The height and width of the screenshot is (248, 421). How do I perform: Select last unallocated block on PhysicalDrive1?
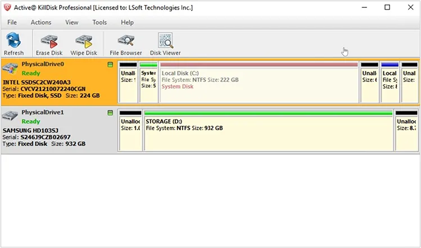(406, 131)
